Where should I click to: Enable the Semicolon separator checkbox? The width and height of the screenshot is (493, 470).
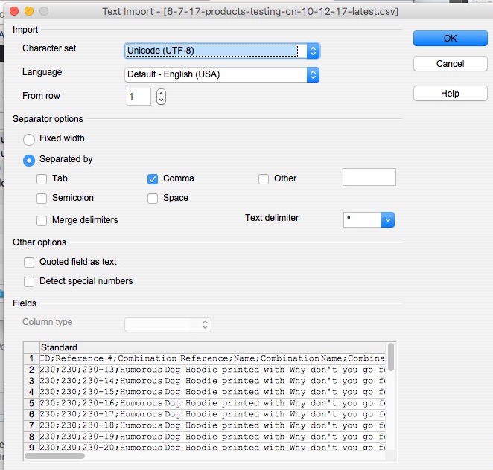(x=42, y=199)
